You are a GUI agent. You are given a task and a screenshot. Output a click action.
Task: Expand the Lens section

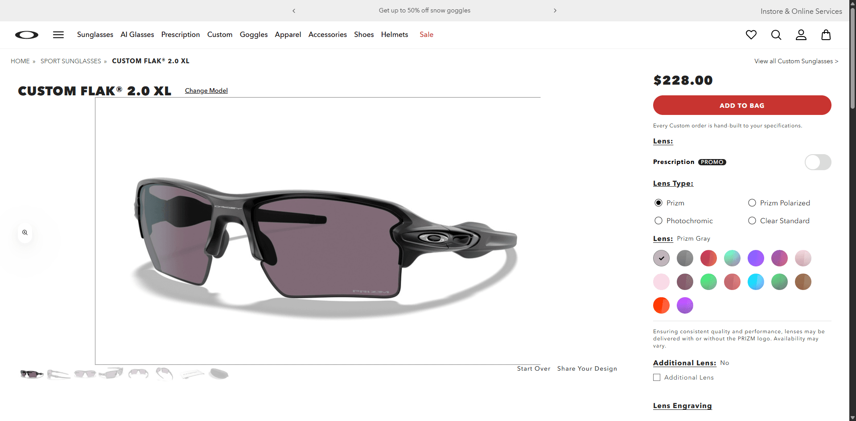pyautogui.click(x=663, y=141)
